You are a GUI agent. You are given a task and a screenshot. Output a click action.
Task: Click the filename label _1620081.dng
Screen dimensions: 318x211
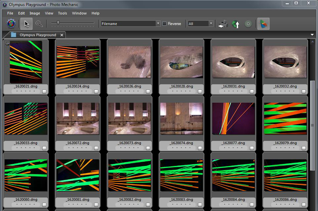tap(78, 199)
